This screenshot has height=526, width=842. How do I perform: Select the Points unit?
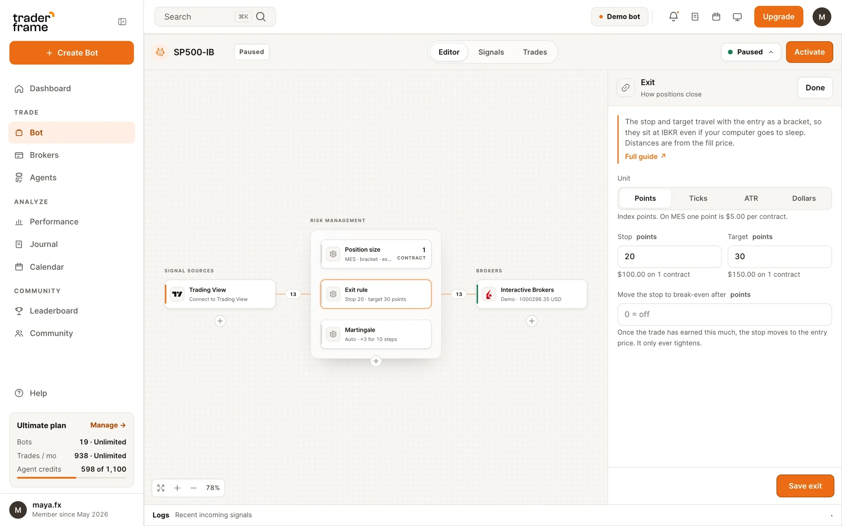[x=645, y=198]
